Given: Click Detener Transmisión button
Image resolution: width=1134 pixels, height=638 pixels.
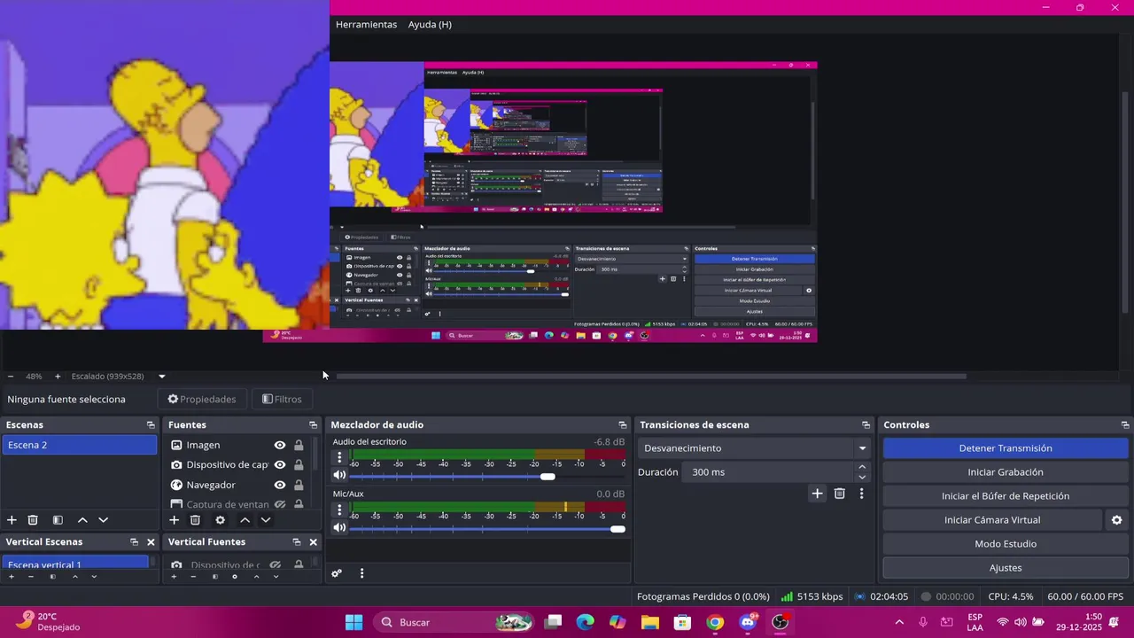Looking at the screenshot, I should [x=1006, y=448].
